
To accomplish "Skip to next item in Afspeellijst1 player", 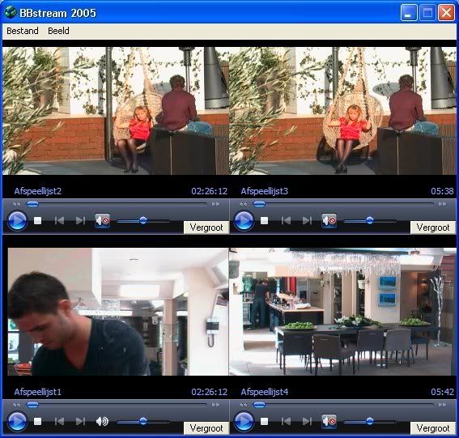I will (80, 421).
